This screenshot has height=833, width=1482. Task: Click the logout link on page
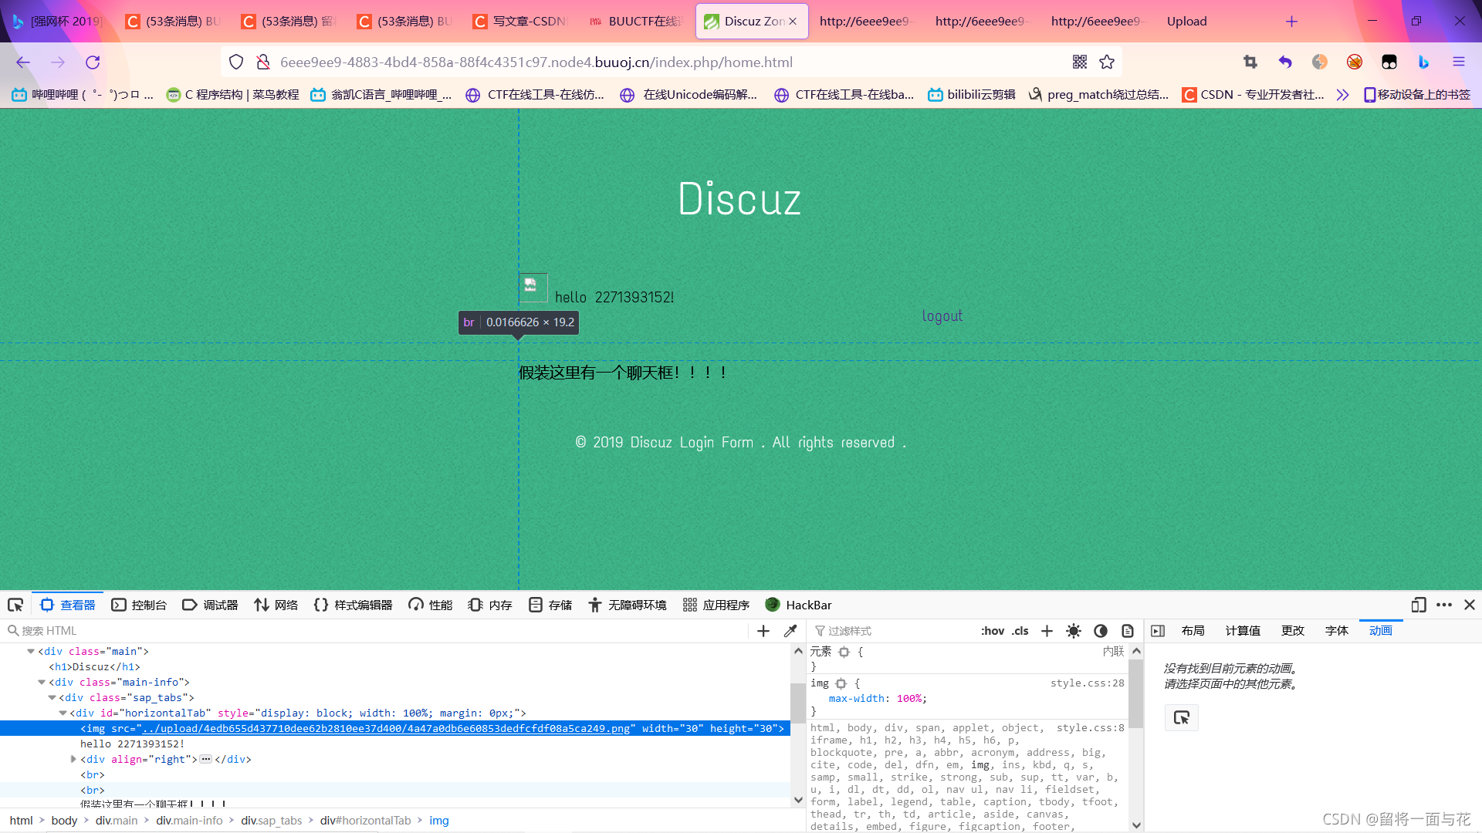942,315
